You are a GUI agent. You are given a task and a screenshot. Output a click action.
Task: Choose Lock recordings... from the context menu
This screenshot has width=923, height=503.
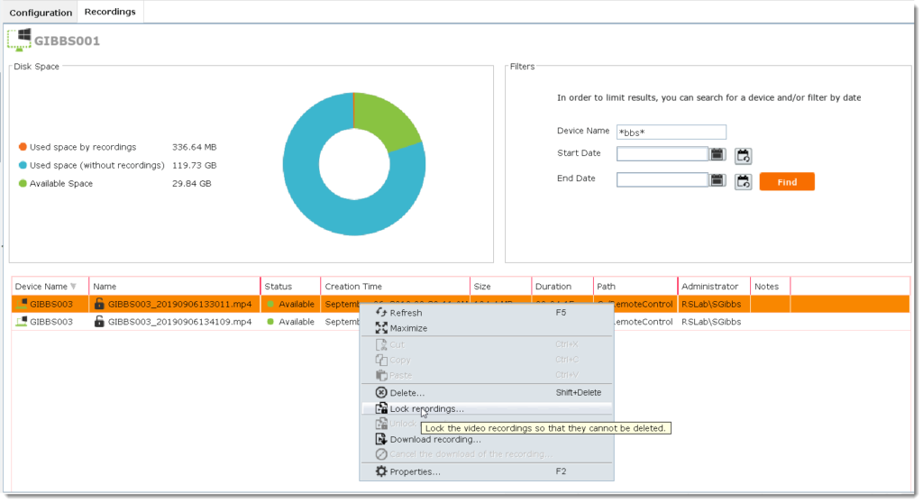[x=426, y=409]
